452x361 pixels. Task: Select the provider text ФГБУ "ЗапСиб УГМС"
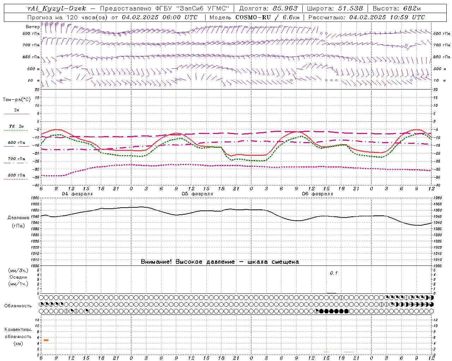(192, 8)
